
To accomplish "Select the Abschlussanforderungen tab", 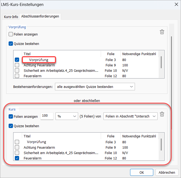I will click(x=40, y=16).
